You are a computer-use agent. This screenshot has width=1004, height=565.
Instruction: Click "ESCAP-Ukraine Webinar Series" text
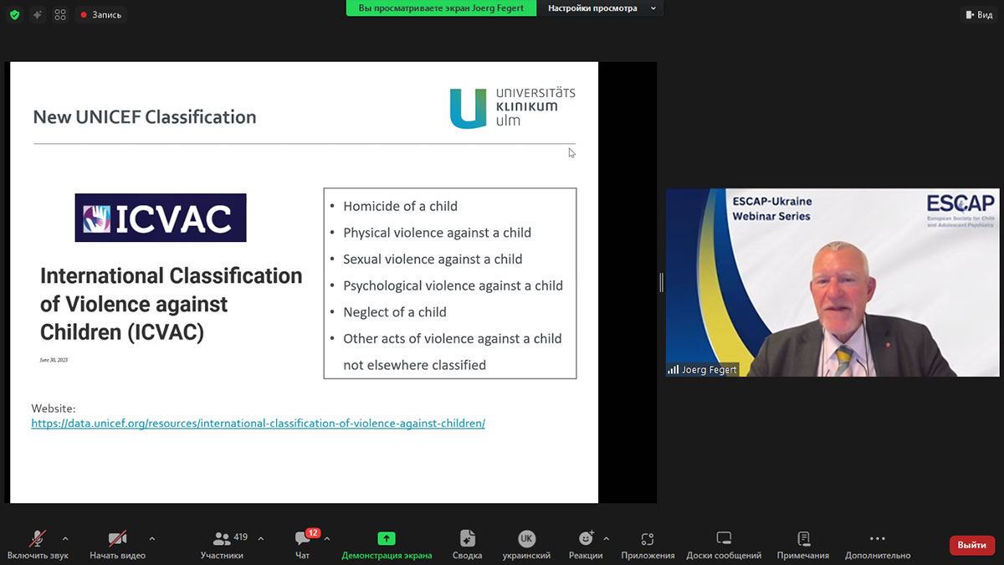(771, 208)
